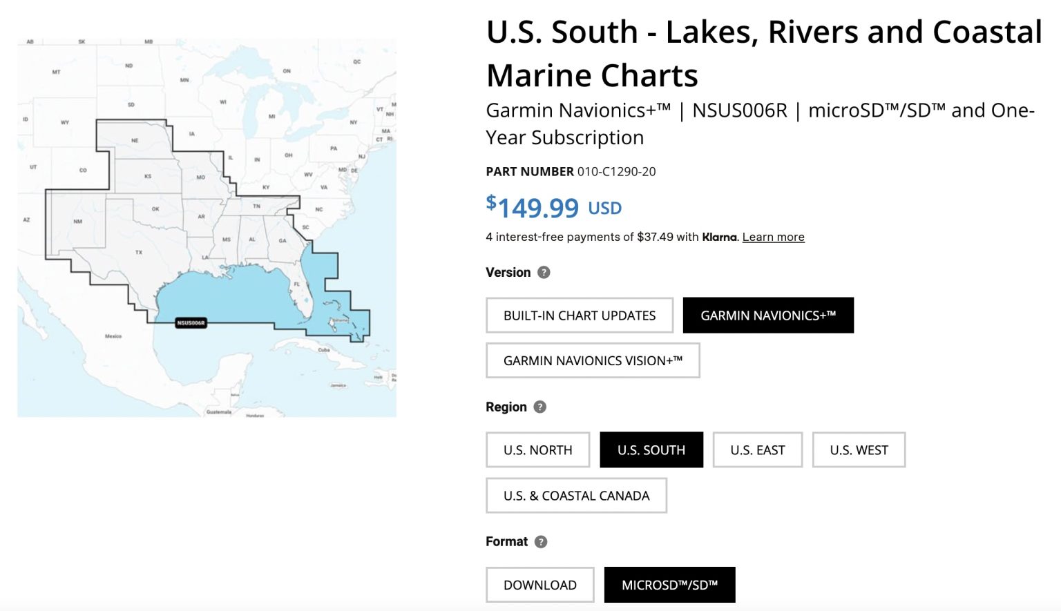Click the NSUS006R label on the map
The height and width of the screenshot is (611, 1061).
pyautogui.click(x=191, y=322)
